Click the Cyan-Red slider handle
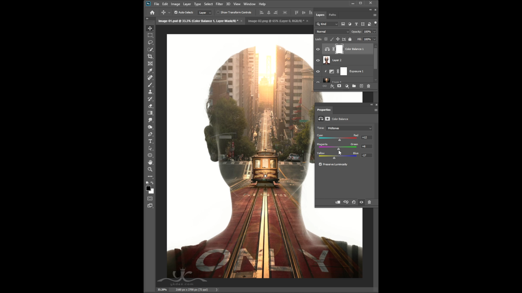 340,140
